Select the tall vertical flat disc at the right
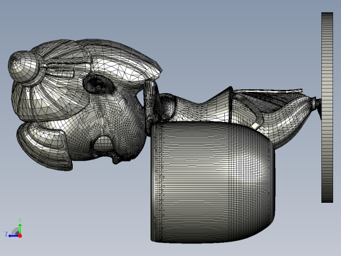The height and width of the screenshot is (256, 341). tap(327, 108)
